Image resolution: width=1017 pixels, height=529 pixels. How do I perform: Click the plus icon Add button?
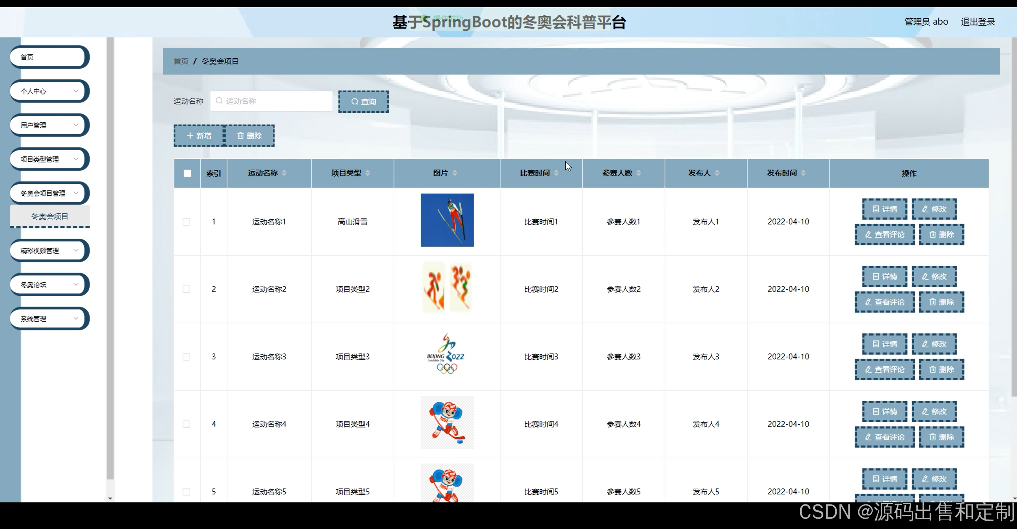point(199,136)
